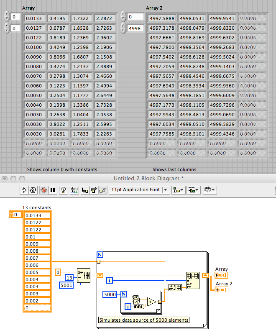The height and width of the screenshot is (333, 276).
Task: Click the Array 2 row index stepper
Action: [123, 17]
